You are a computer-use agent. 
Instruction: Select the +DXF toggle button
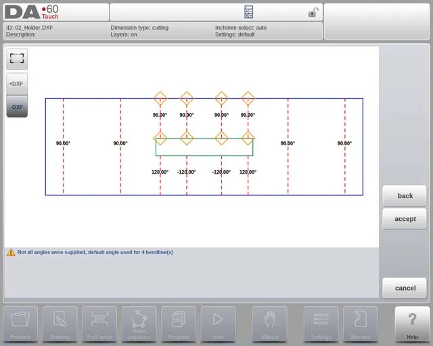click(x=17, y=83)
